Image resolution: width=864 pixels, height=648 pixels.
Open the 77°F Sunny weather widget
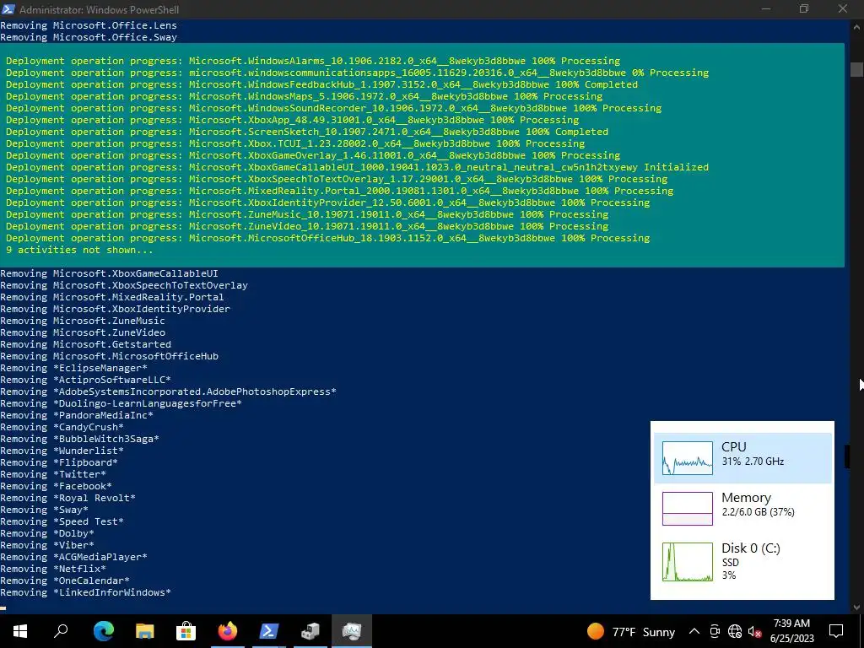(630, 631)
